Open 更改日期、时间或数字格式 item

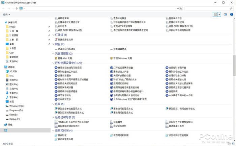tap(182, 108)
